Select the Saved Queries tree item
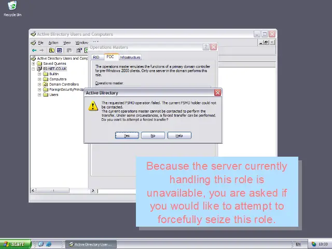The height and width of the screenshot is (249, 332). 54,63
